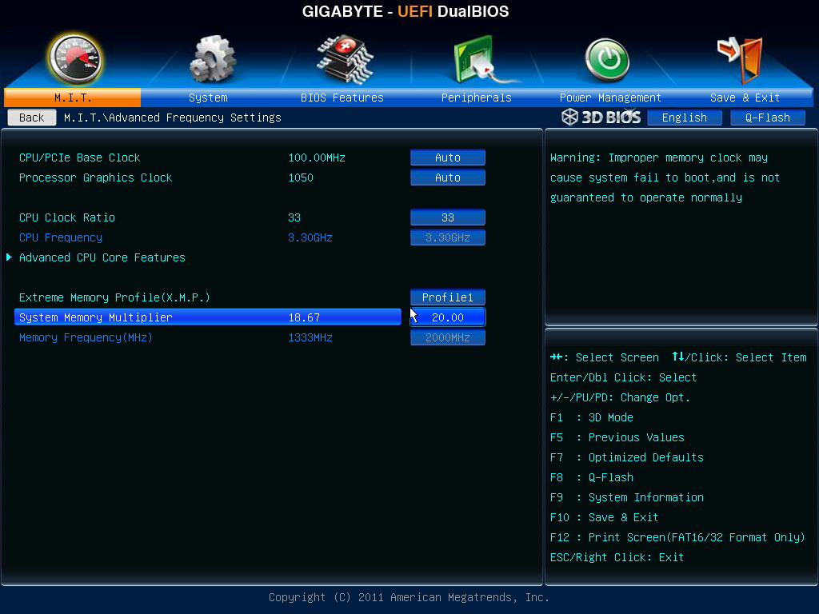
Task: Expand Advanced CPU Core Features submenu
Action: (x=102, y=257)
